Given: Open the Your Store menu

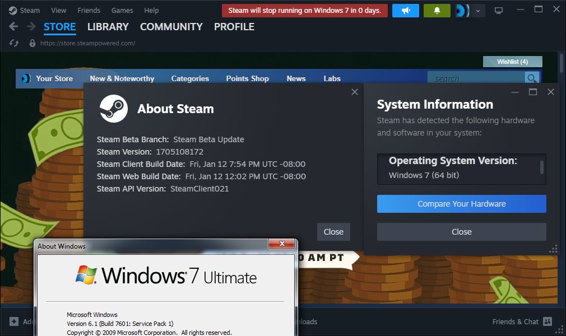Looking at the screenshot, I should pyautogui.click(x=54, y=78).
